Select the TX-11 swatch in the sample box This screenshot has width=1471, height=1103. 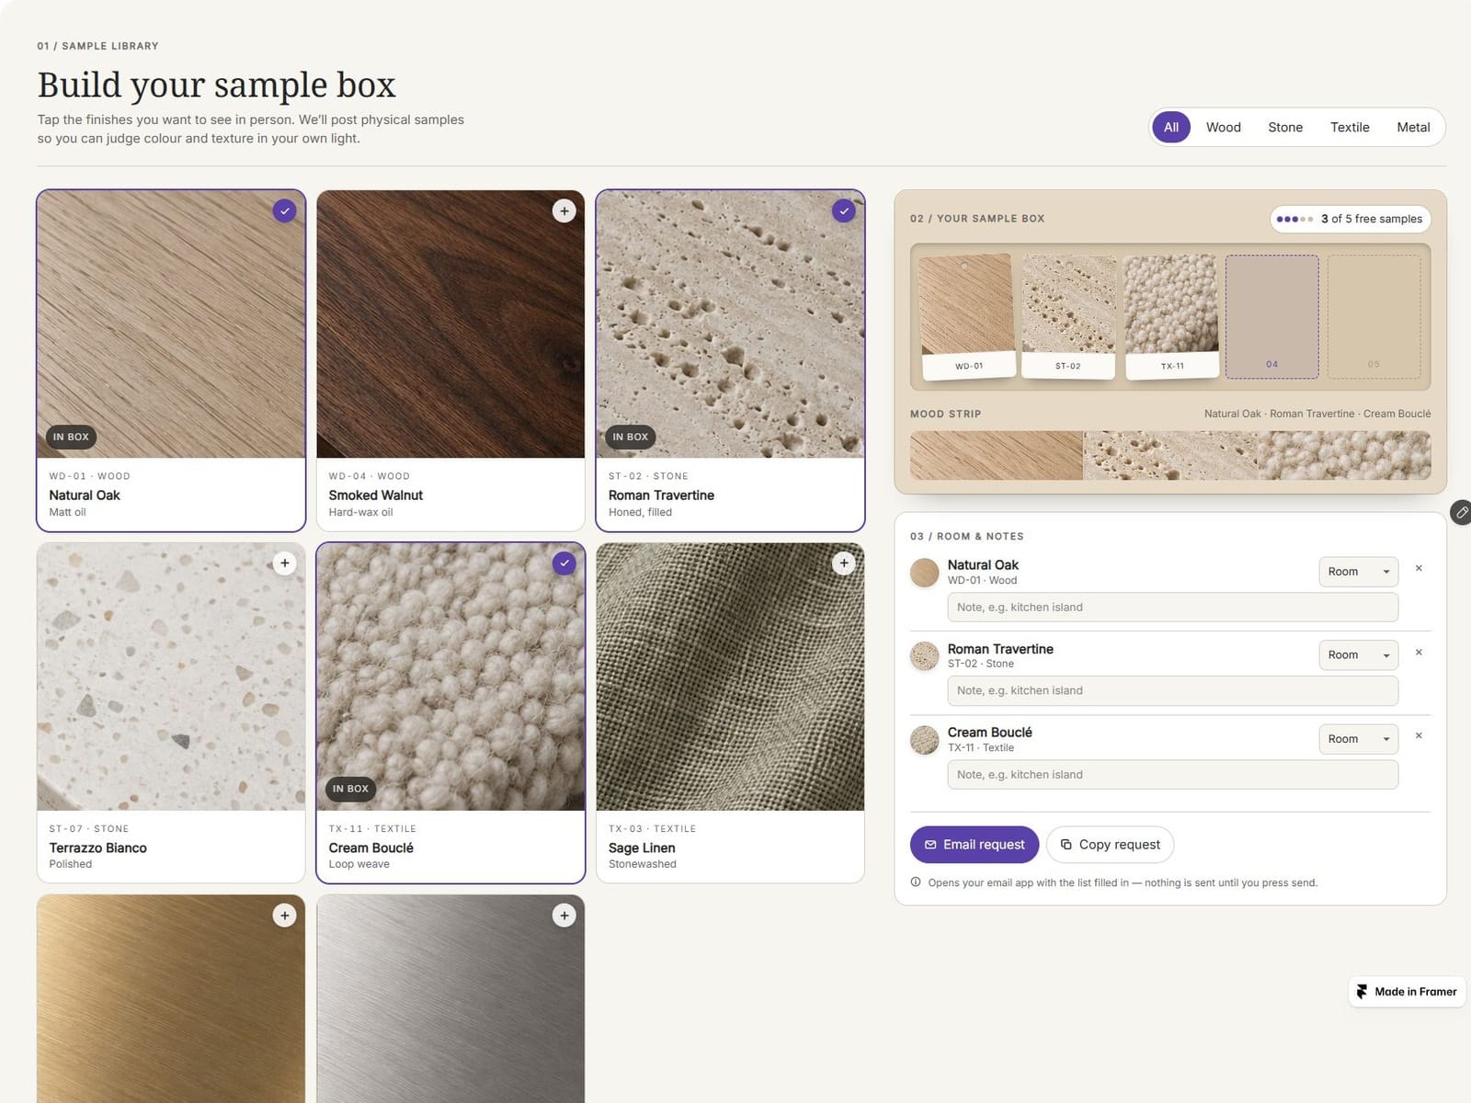pyautogui.click(x=1171, y=316)
